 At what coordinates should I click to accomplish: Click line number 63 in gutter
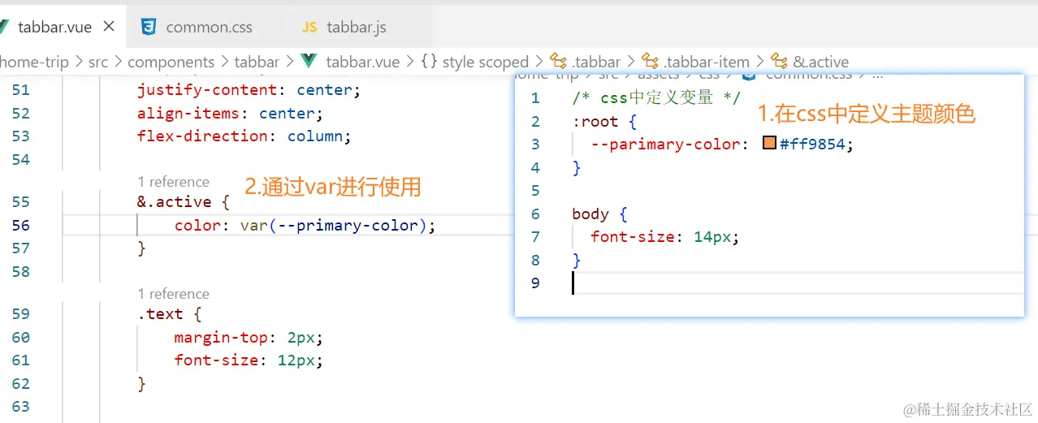click(21, 407)
